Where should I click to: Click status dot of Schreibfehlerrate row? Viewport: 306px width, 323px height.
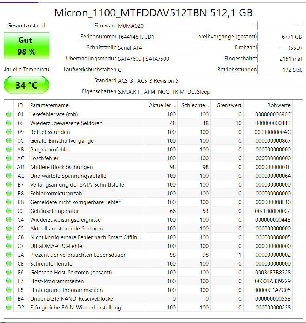[9, 263]
